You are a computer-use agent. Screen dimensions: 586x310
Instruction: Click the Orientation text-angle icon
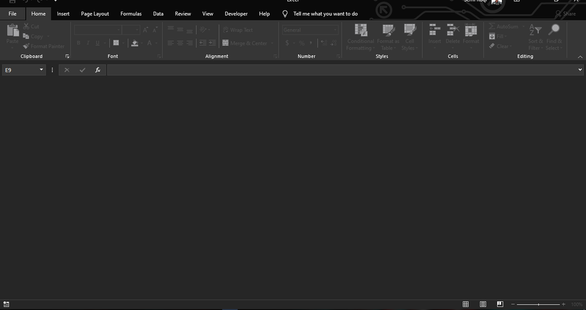coord(204,30)
